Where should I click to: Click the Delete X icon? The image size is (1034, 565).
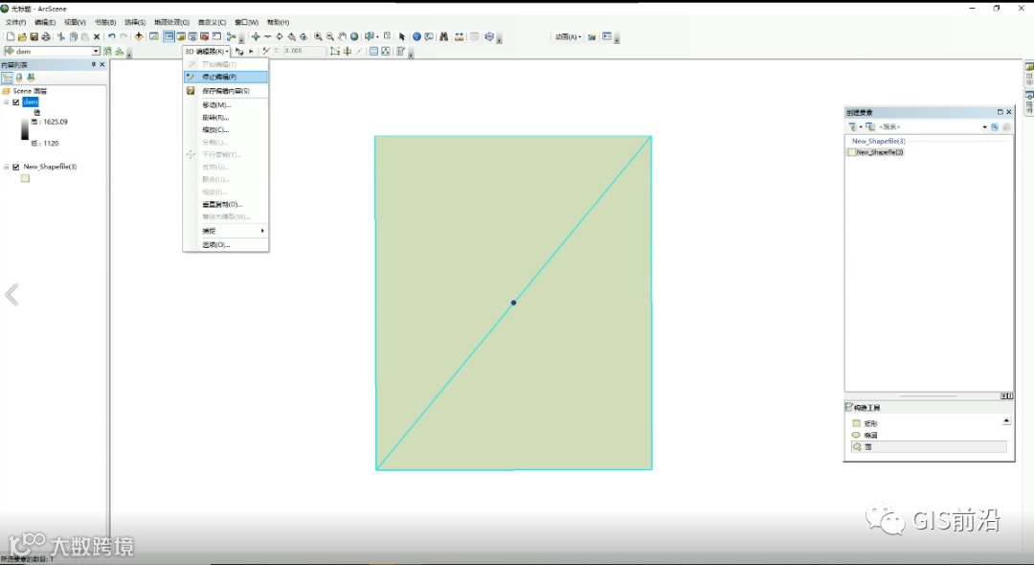97,36
